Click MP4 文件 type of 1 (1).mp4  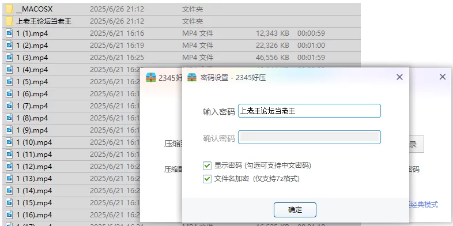tap(198, 33)
